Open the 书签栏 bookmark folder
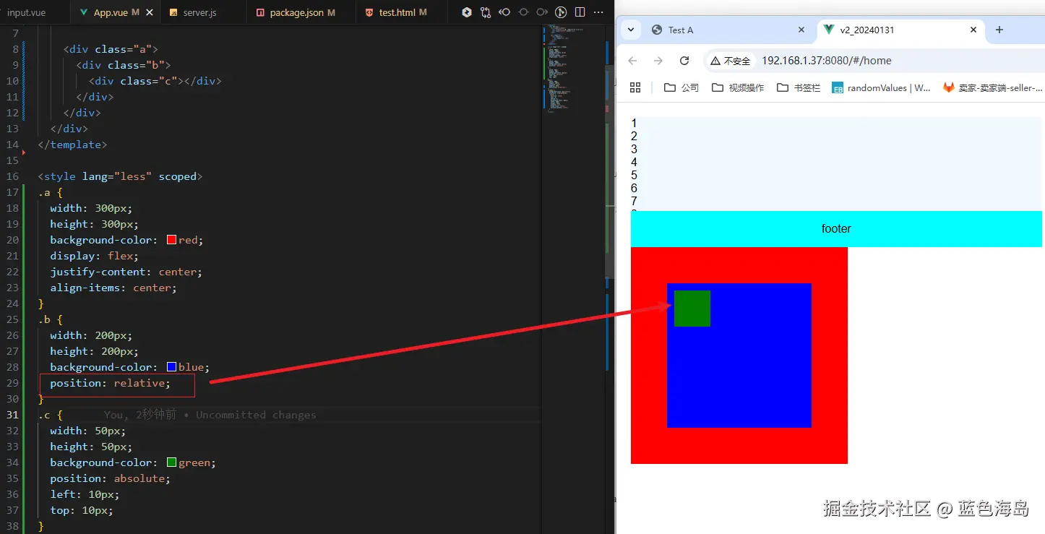 (x=799, y=87)
